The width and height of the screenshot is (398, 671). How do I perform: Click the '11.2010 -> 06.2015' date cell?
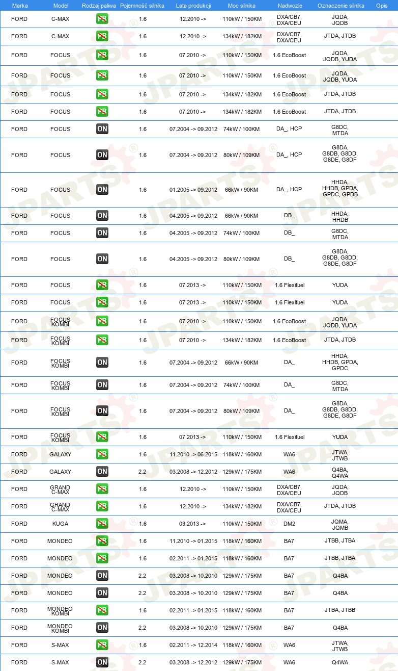(x=193, y=454)
